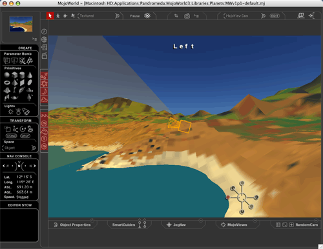Select the moon icon in red strip
The width and height of the screenshot is (323, 249).
pos(45,92)
